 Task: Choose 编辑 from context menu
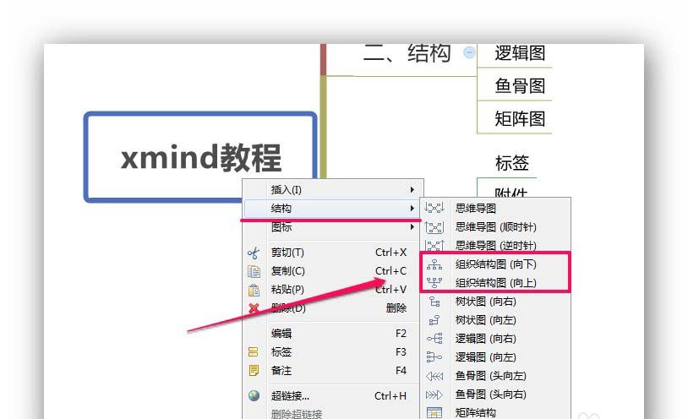333,334
